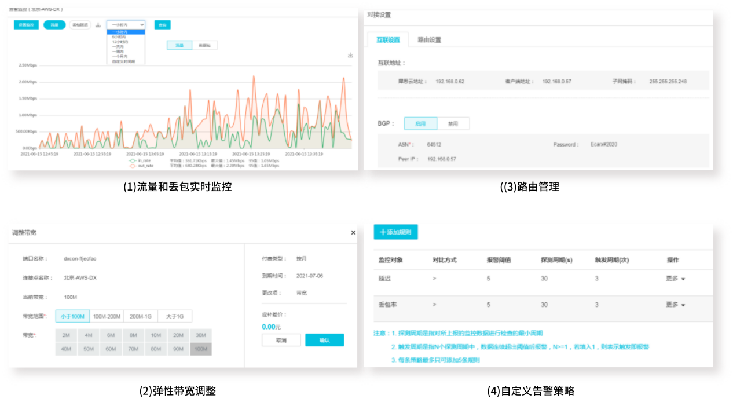
Task: Close the 调整带宽 dialog with X
Action: pos(353,232)
